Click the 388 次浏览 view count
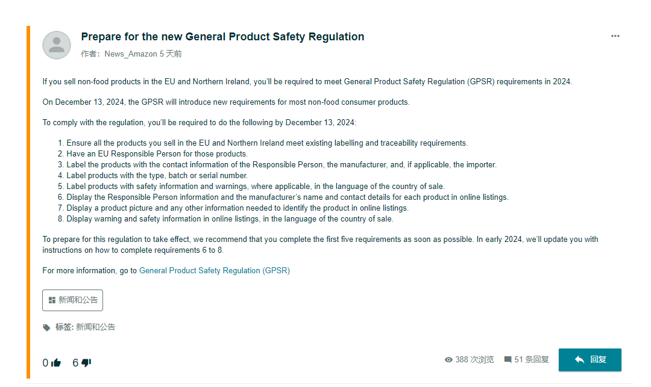This screenshot has height=387, width=651. tap(474, 360)
